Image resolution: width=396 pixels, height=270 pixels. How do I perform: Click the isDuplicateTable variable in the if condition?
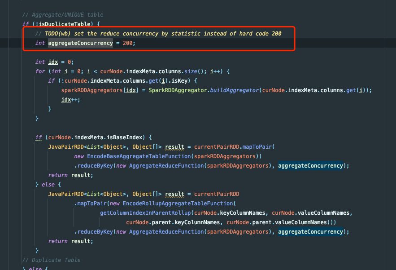click(x=65, y=24)
